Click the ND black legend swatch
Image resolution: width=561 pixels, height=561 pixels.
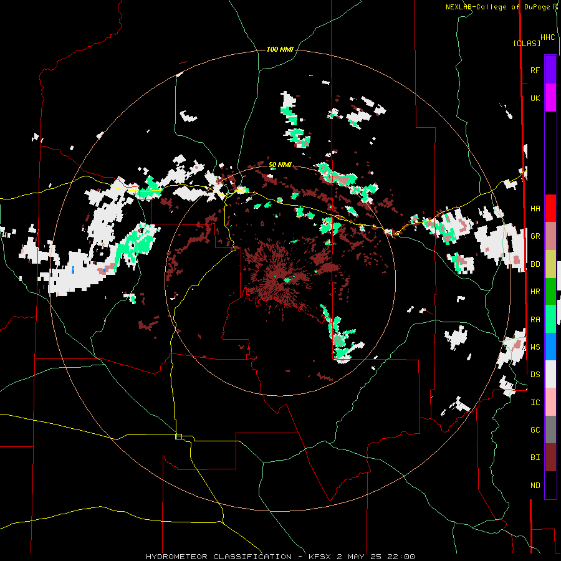[550, 485]
